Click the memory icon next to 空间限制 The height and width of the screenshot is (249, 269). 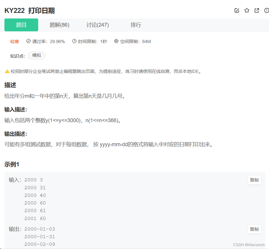(x=116, y=41)
